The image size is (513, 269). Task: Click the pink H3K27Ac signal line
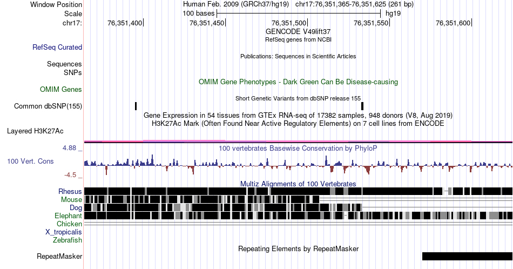pos(298,141)
